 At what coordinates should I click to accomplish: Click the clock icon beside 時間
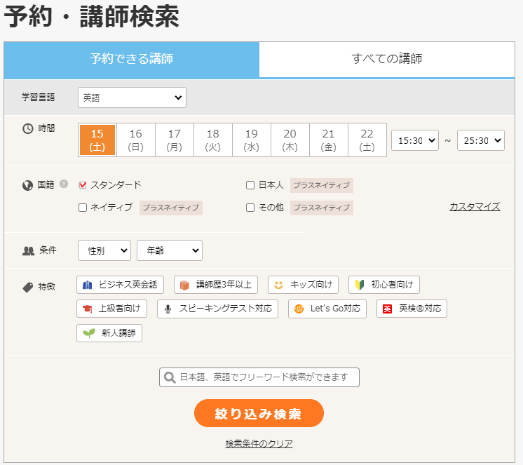(x=27, y=128)
